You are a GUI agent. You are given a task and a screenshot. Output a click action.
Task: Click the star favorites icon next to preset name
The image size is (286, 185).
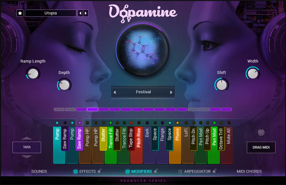coord(20,13)
